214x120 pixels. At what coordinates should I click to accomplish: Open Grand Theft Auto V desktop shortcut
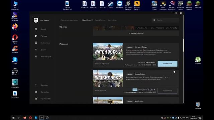[181, 5]
